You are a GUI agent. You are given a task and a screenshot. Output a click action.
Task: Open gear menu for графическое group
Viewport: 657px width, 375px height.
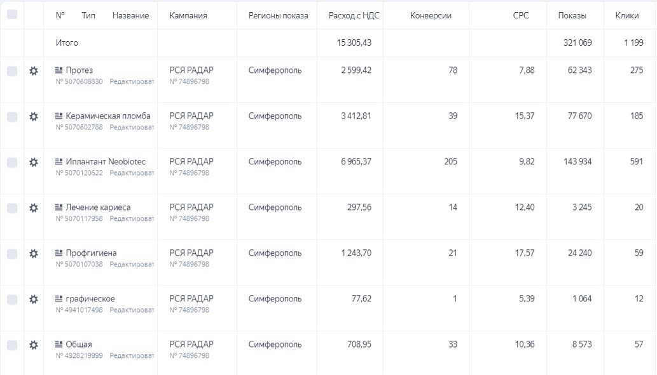(x=34, y=299)
